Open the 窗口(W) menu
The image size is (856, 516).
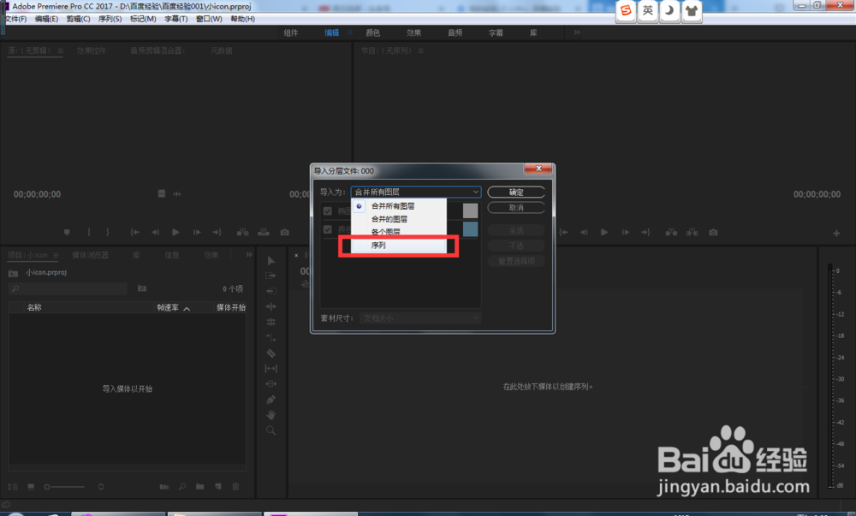click(209, 19)
